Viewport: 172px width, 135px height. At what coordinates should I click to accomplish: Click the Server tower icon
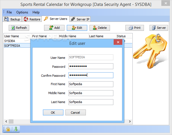[154, 28]
